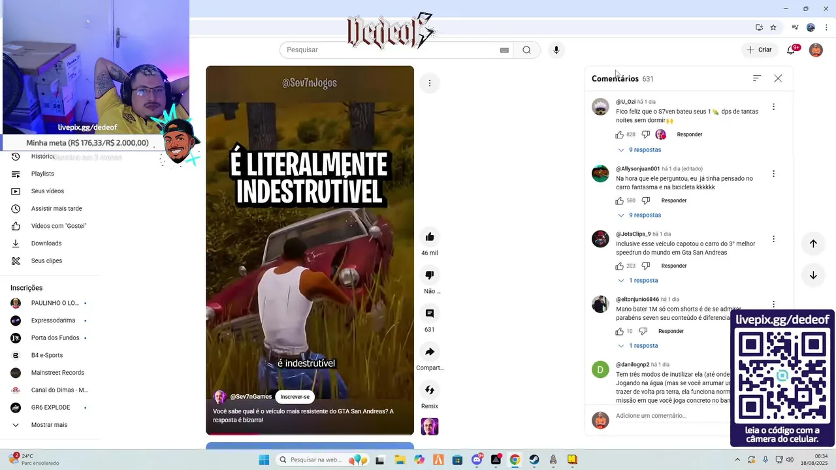Reply to @Allysonjuan001's comment
The height and width of the screenshot is (470, 836).
tap(673, 200)
